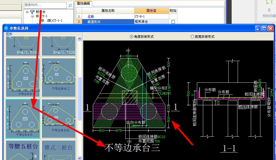Edit the section 100 embed value
This screenshot has width=276, height=160.
tap(218, 103)
